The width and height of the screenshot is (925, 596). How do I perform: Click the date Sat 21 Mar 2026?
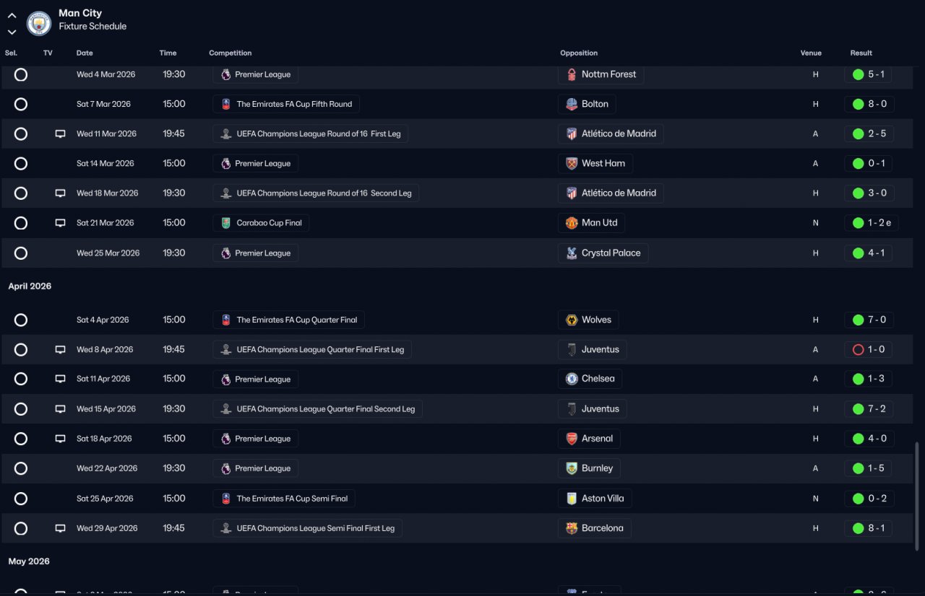point(106,223)
